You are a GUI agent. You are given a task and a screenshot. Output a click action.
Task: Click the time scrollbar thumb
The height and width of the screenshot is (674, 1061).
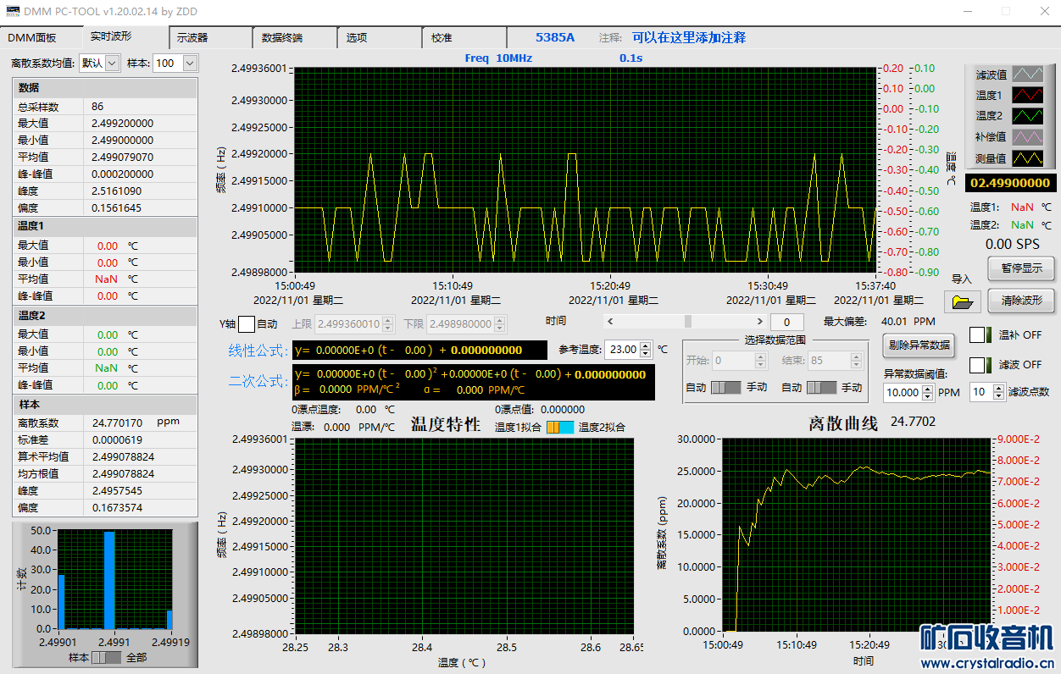[x=688, y=322]
